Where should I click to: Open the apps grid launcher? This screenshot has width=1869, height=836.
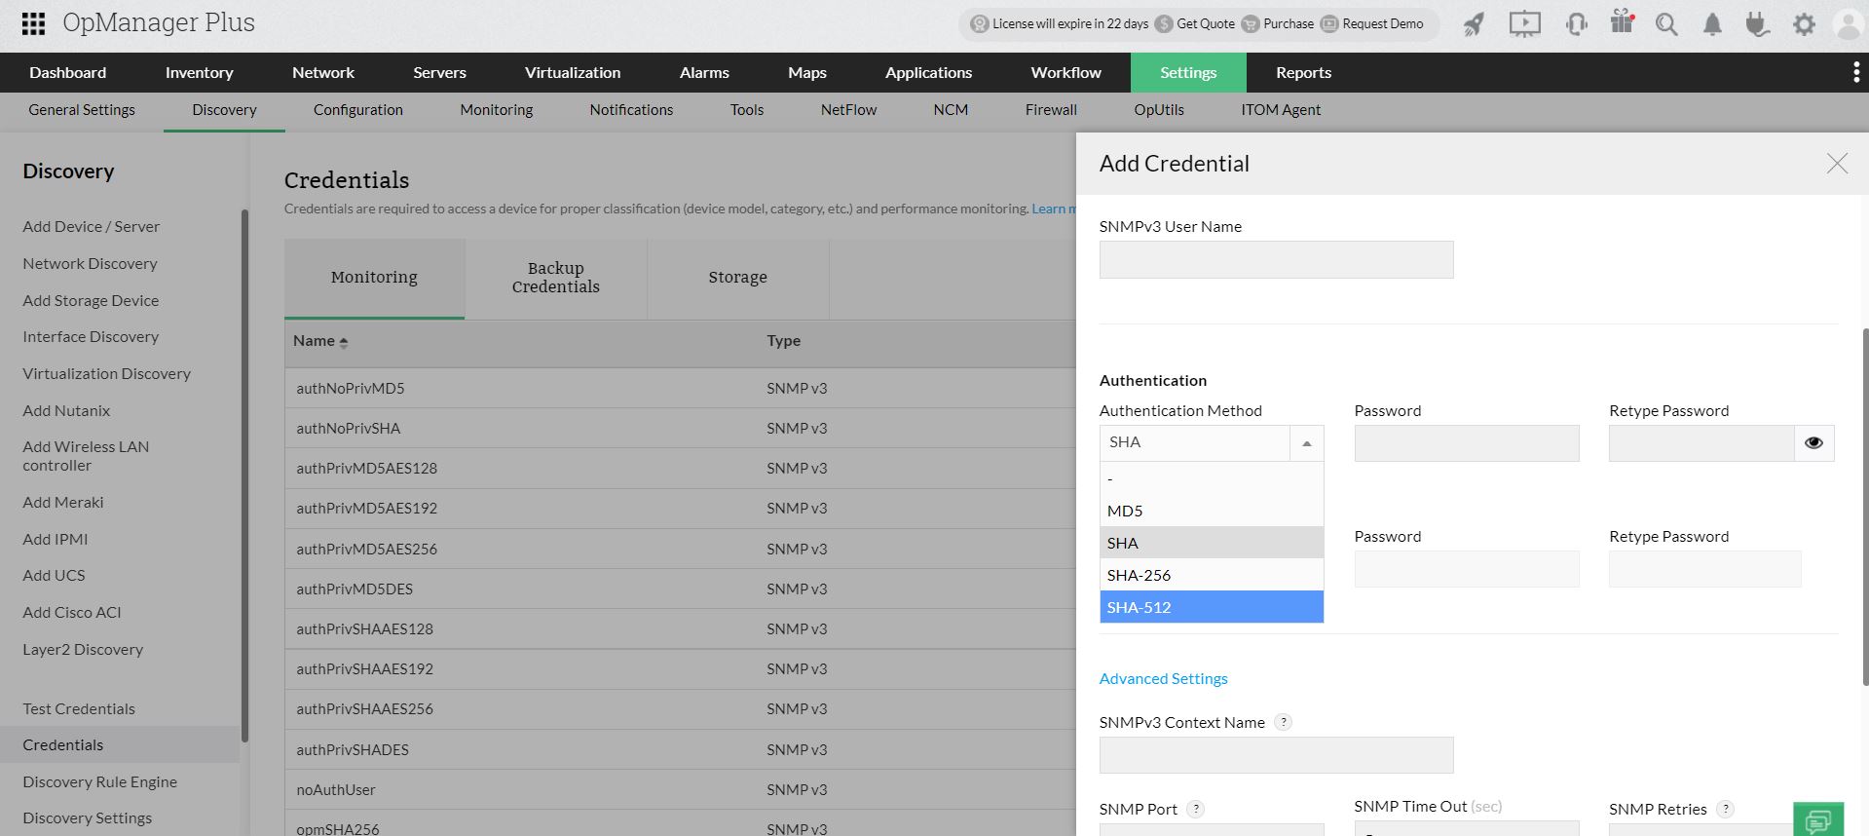33,23
